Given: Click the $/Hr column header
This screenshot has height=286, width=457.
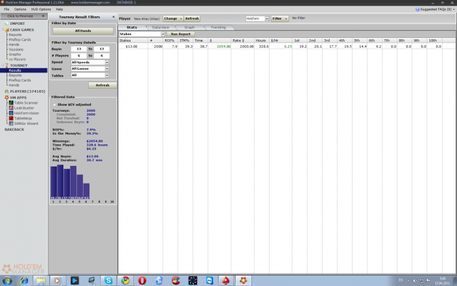Looking at the screenshot, I should point(281,40).
